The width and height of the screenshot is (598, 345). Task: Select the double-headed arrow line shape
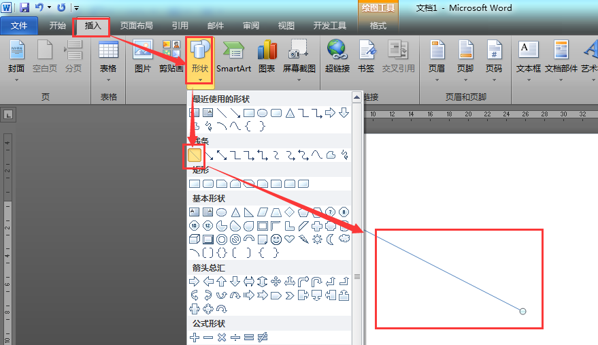pyautogui.click(x=222, y=155)
